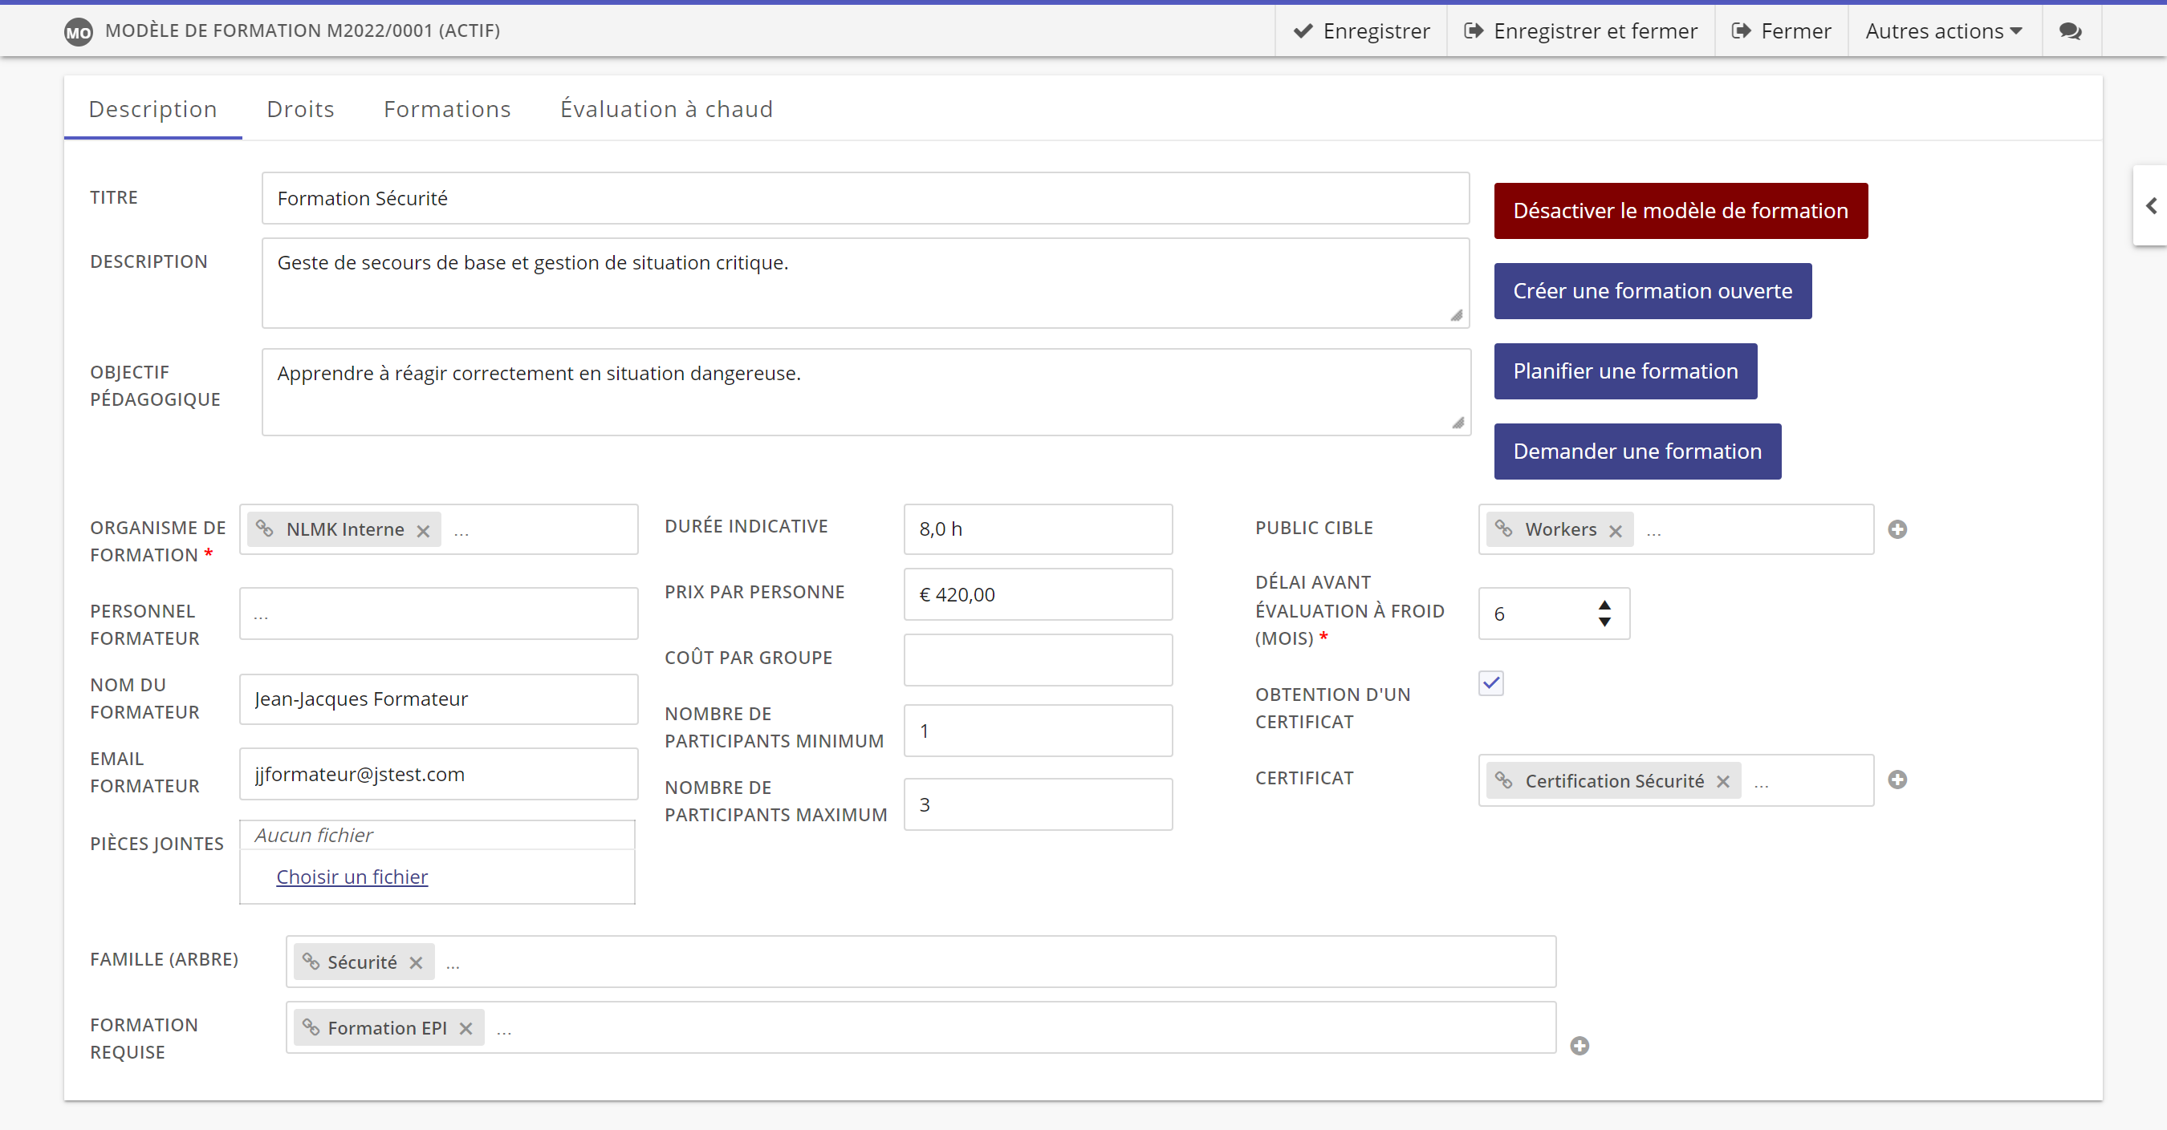Open the Autres actions dropdown

(x=1944, y=31)
